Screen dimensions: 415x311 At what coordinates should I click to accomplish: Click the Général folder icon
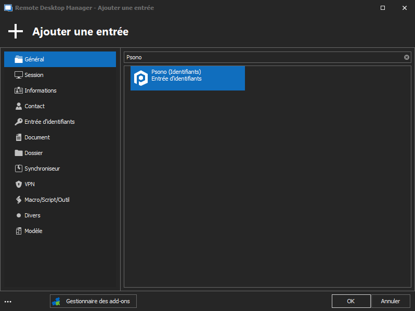tap(19, 59)
